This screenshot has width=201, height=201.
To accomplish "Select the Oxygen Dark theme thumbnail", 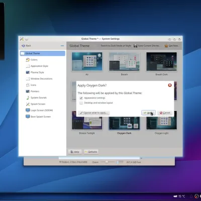I will point(124,123).
